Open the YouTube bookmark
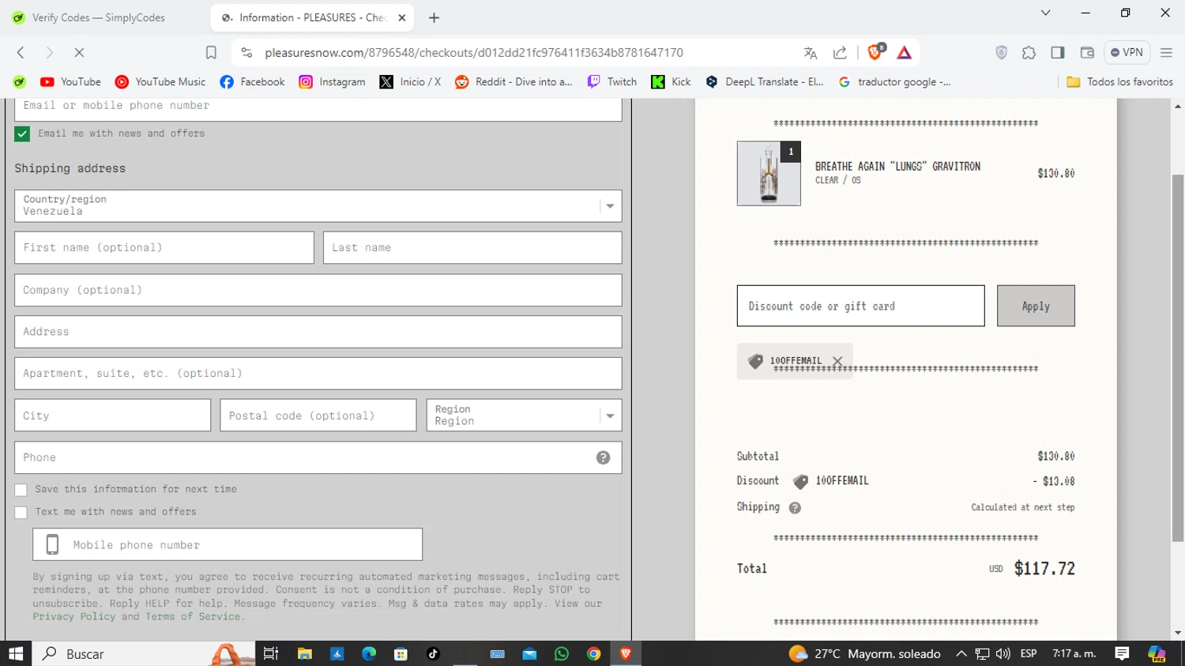 click(x=70, y=82)
